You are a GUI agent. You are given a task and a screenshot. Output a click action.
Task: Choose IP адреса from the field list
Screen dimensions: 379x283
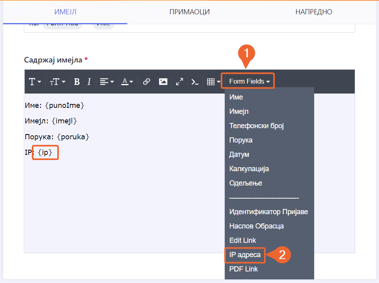tap(245, 255)
